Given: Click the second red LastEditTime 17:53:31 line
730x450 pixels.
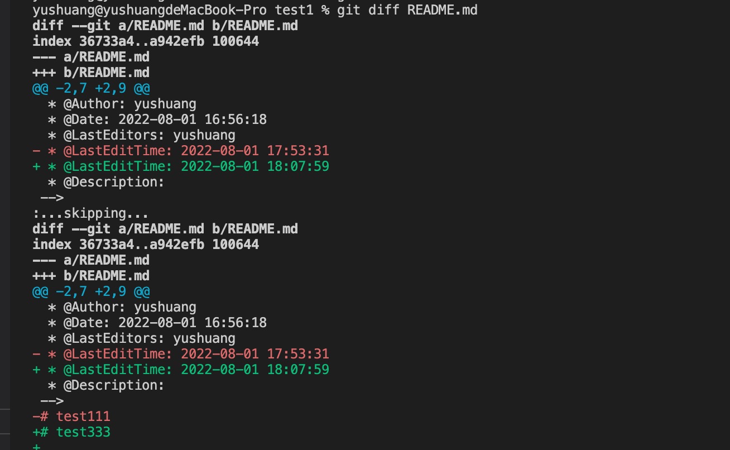Looking at the screenshot, I should pos(181,354).
